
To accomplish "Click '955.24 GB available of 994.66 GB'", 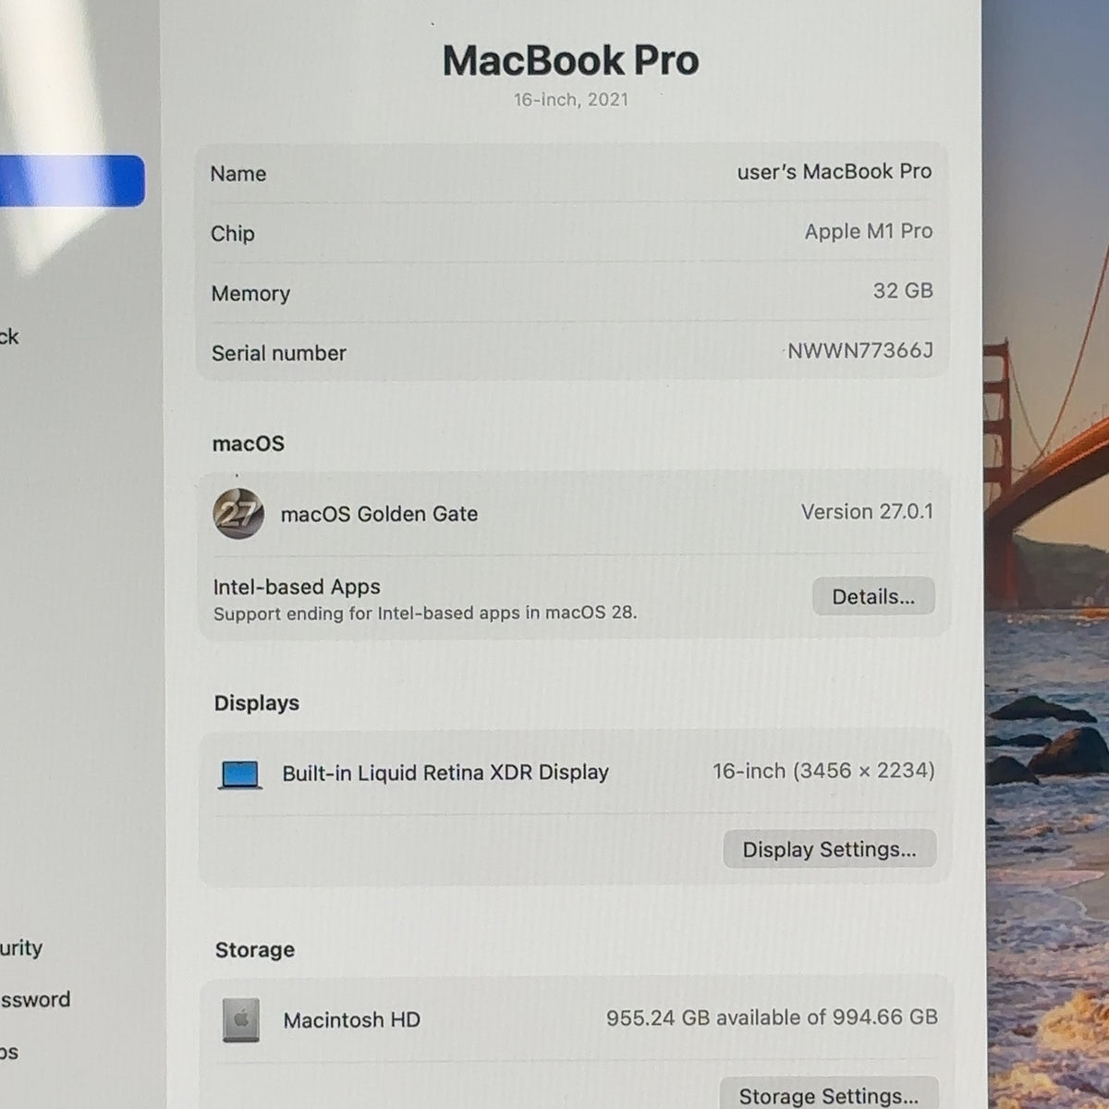I will click(772, 1018).
